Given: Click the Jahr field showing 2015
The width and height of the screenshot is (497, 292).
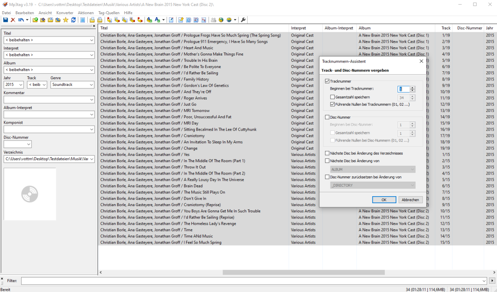Looking at the screenshot, I should pyautogui.click(x=14, y=85).
